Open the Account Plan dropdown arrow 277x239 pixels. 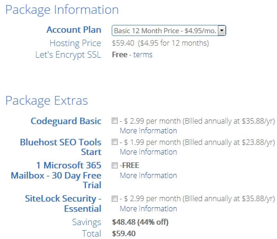coord(222,30)
